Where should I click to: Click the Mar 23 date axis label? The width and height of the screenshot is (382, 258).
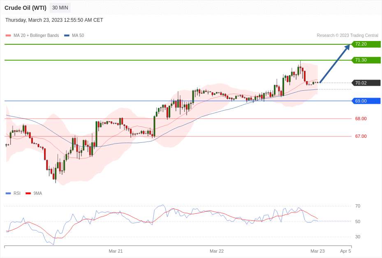317,251
